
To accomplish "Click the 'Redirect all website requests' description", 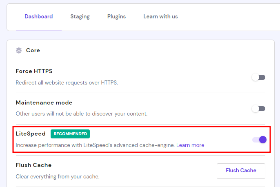I will tap(67, 82).
